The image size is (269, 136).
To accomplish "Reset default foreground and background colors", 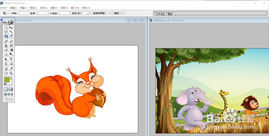I will pyautogui.click(x=5, y=84).
